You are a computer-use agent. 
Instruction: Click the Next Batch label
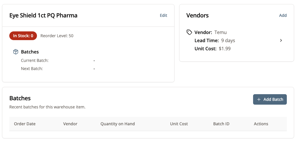point(32,69)
